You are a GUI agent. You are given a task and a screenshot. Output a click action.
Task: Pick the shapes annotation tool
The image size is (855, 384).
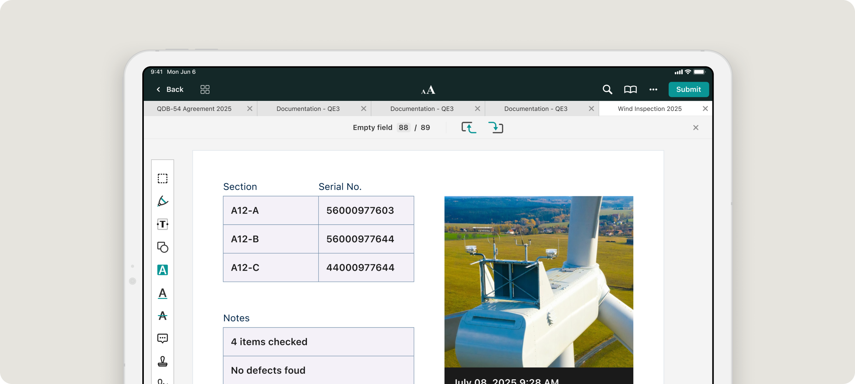(162, 247)
